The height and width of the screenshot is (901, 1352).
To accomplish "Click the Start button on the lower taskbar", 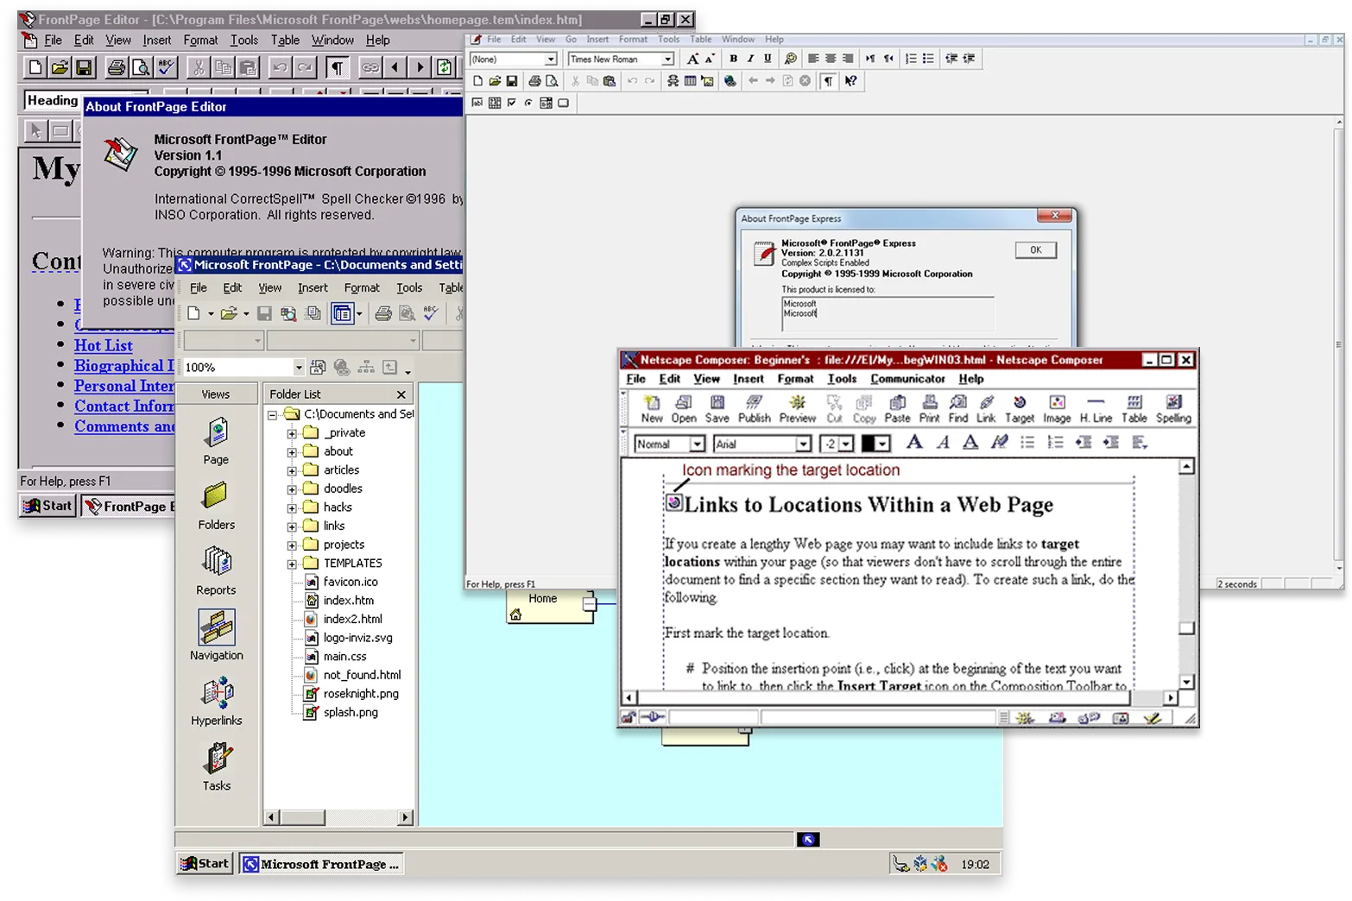I will [x=205, y=864].
